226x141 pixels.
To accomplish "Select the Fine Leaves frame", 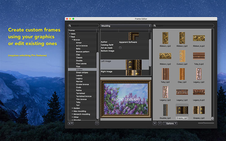I will (x=81, y=64).
